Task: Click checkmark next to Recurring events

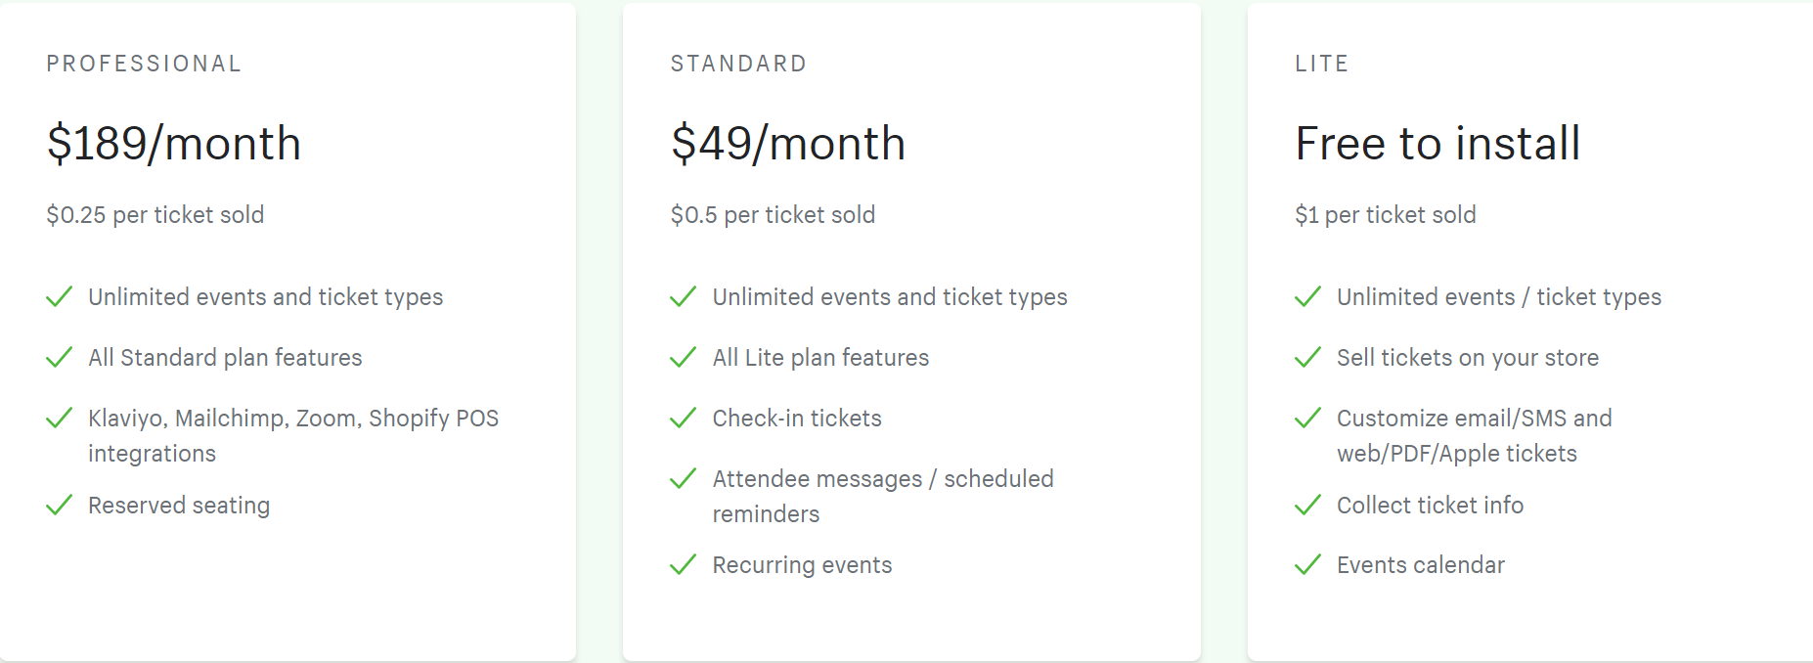Action: [x=683, y=564]
